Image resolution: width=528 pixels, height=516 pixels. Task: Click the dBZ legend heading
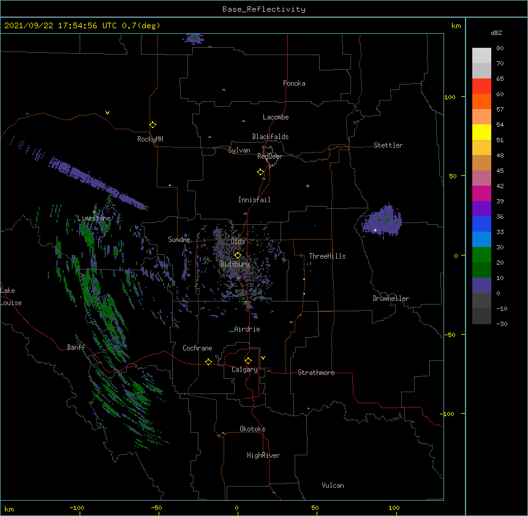click(x=496, y=33)
